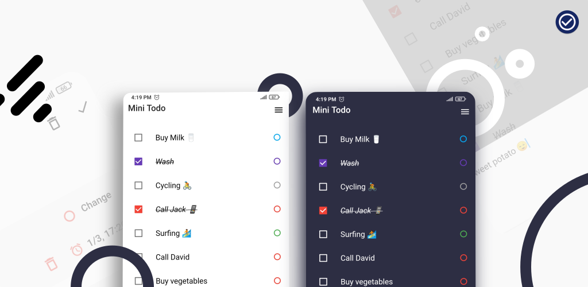
Task: Click red color circle for Call Jack, light phone
Action: (277, 209)
